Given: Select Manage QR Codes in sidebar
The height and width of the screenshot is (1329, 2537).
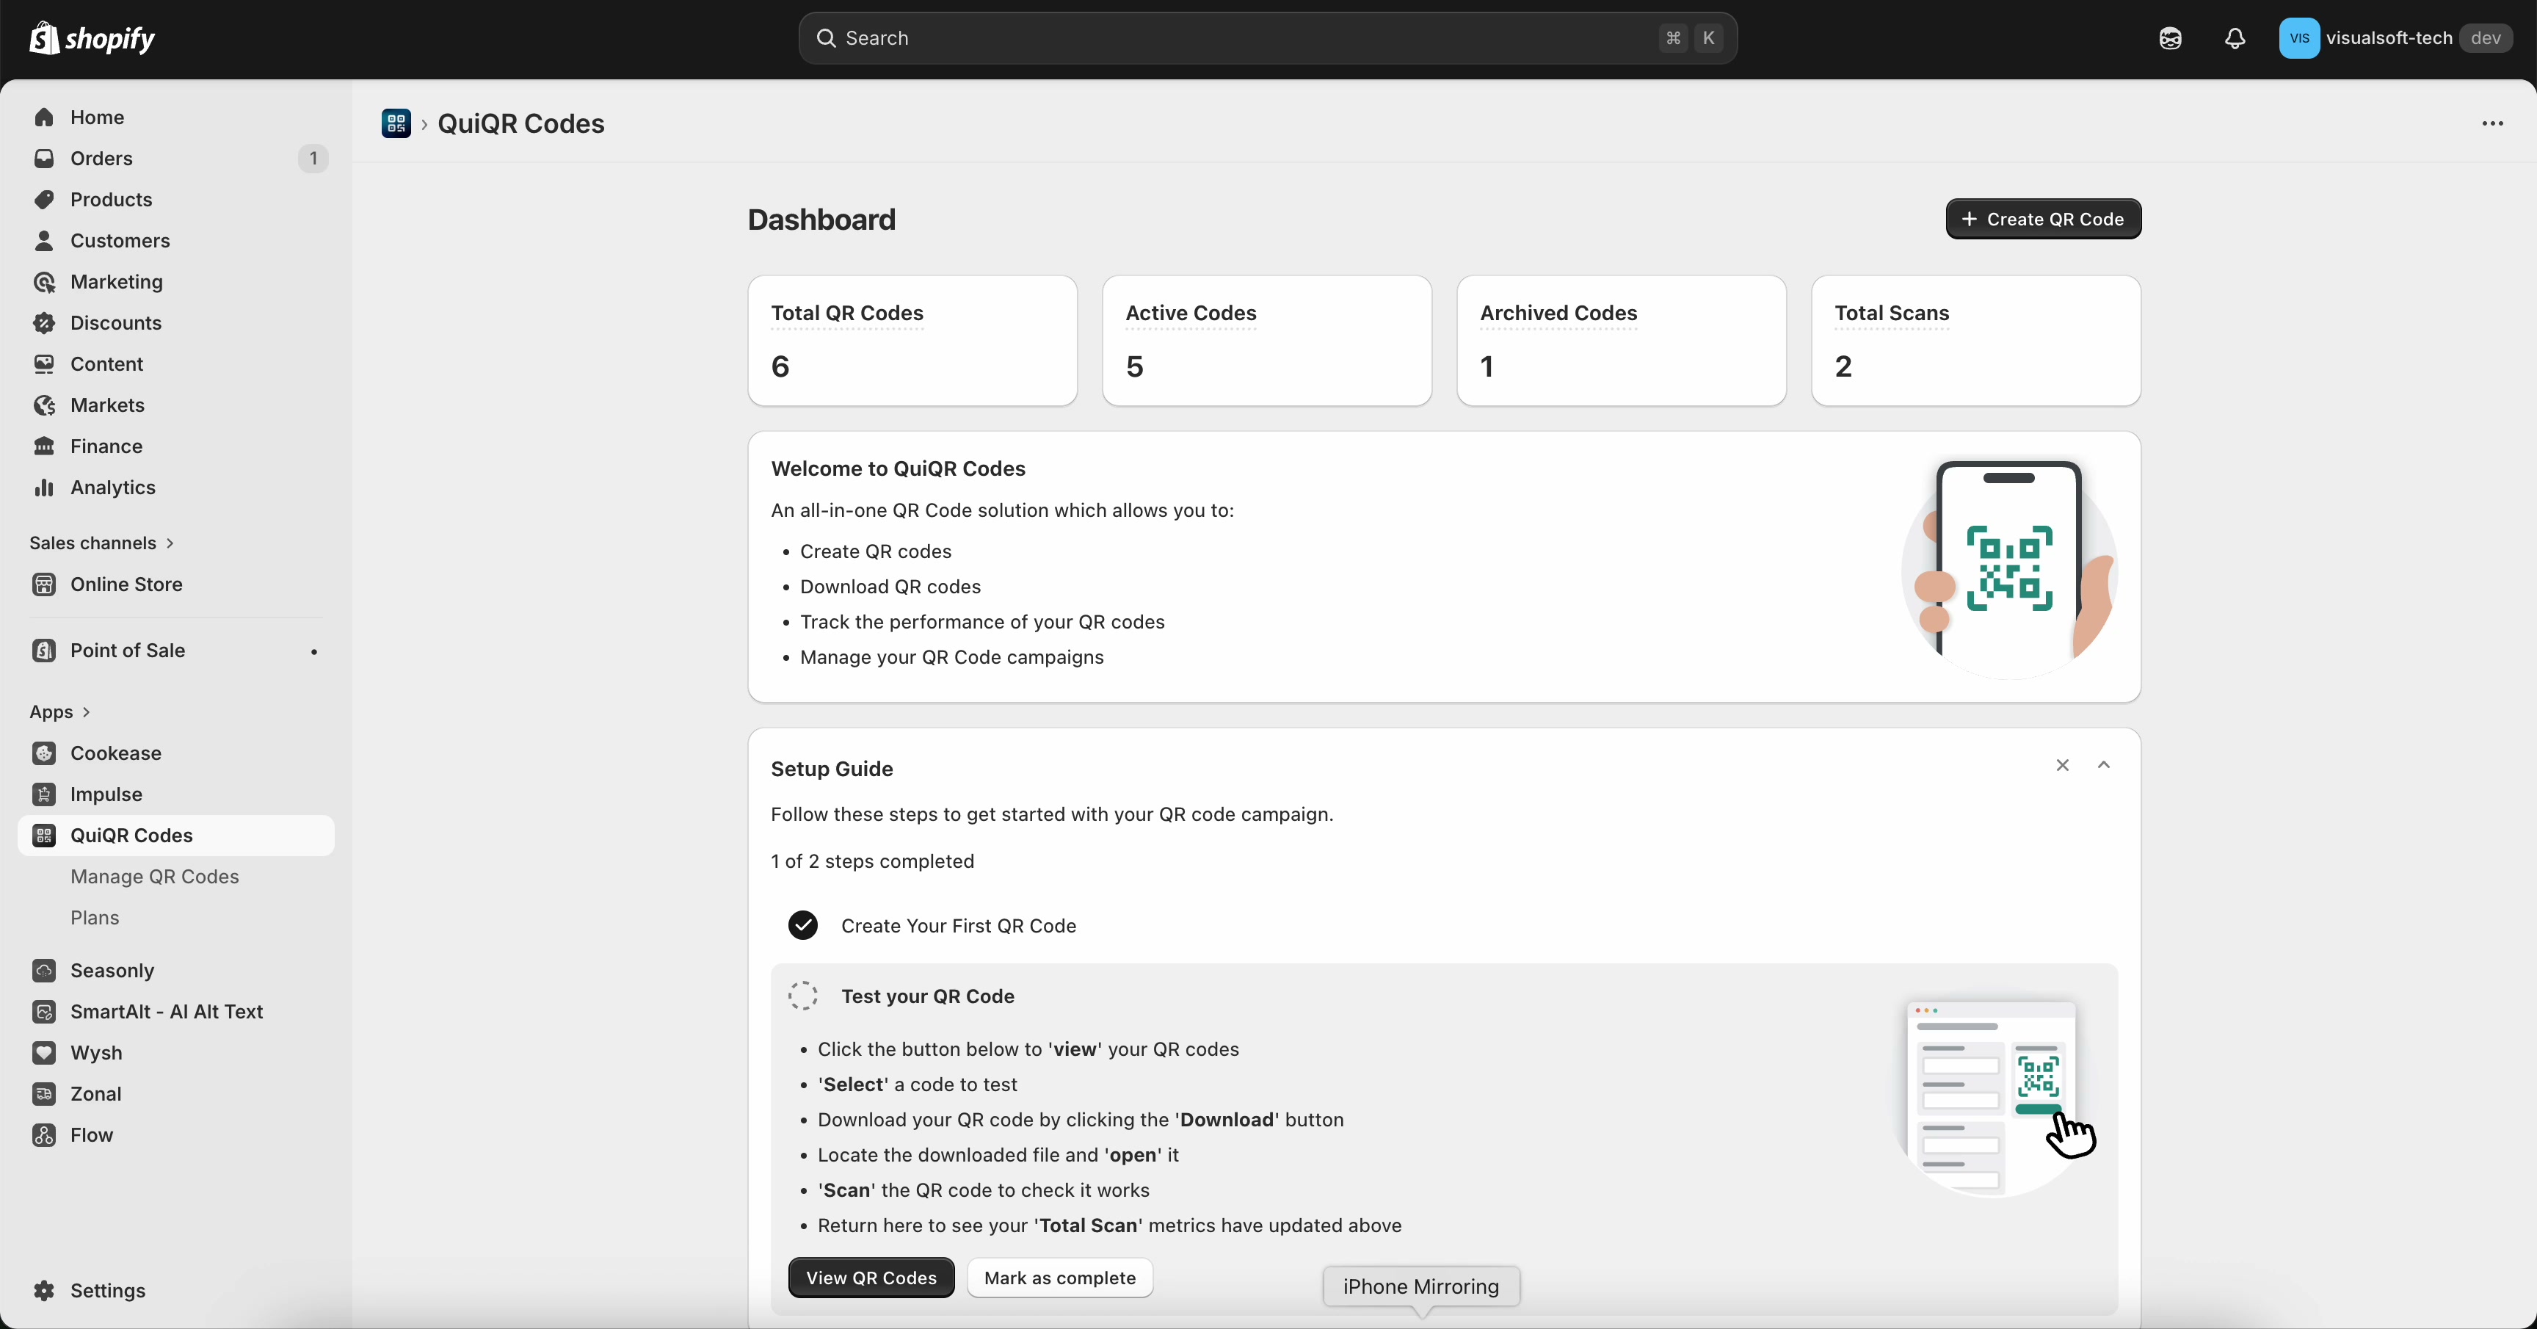Looking at the screenshot, I should coord(156,877).
